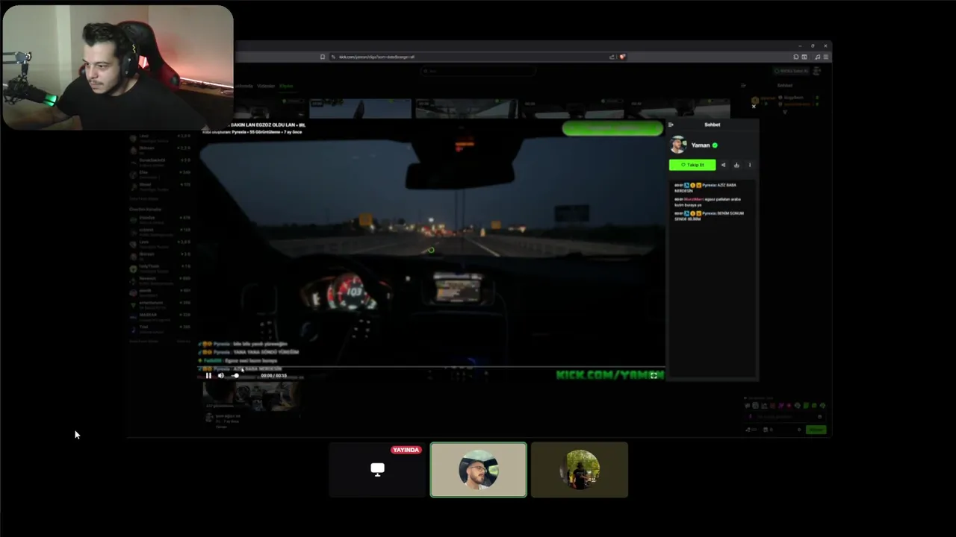Click the 'egzoz patlatan araba' chat message
This screenshot has width=956, height=537.
tap(710, 201)
